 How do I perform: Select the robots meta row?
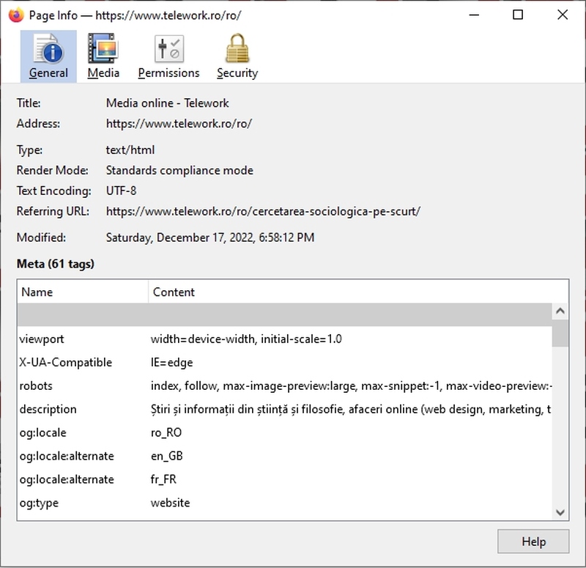click(285, 386)
